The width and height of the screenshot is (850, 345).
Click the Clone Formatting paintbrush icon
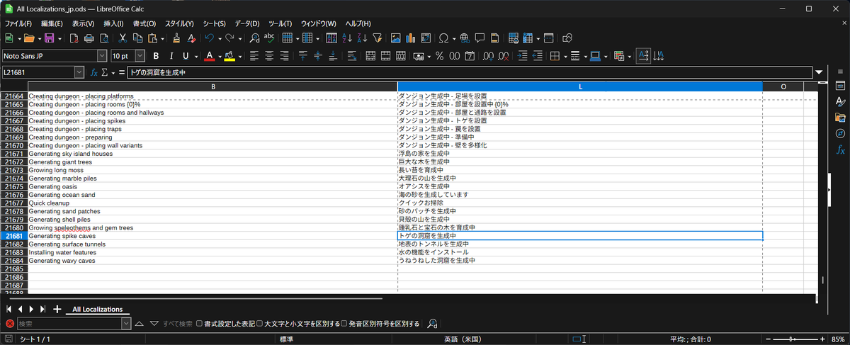click(x=176, y=38)
